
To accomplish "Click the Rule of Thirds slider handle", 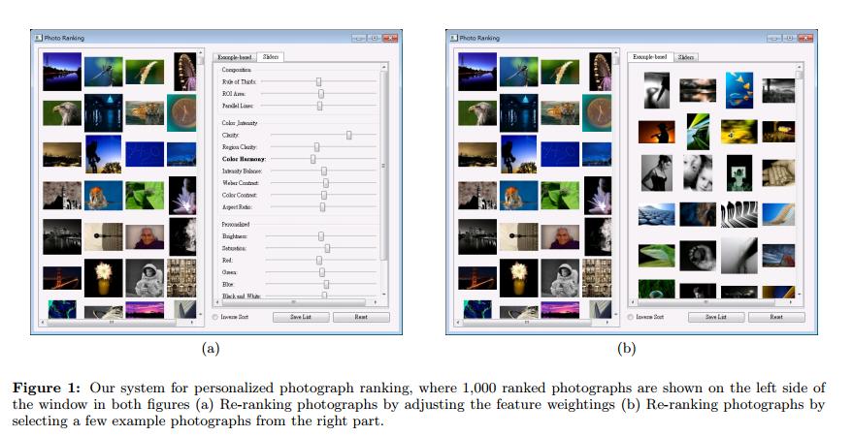I will tap(318, 82).
